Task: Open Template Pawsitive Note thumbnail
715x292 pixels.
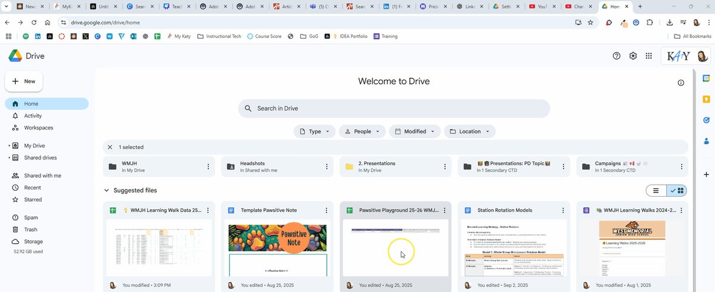Action: (278, 248)
